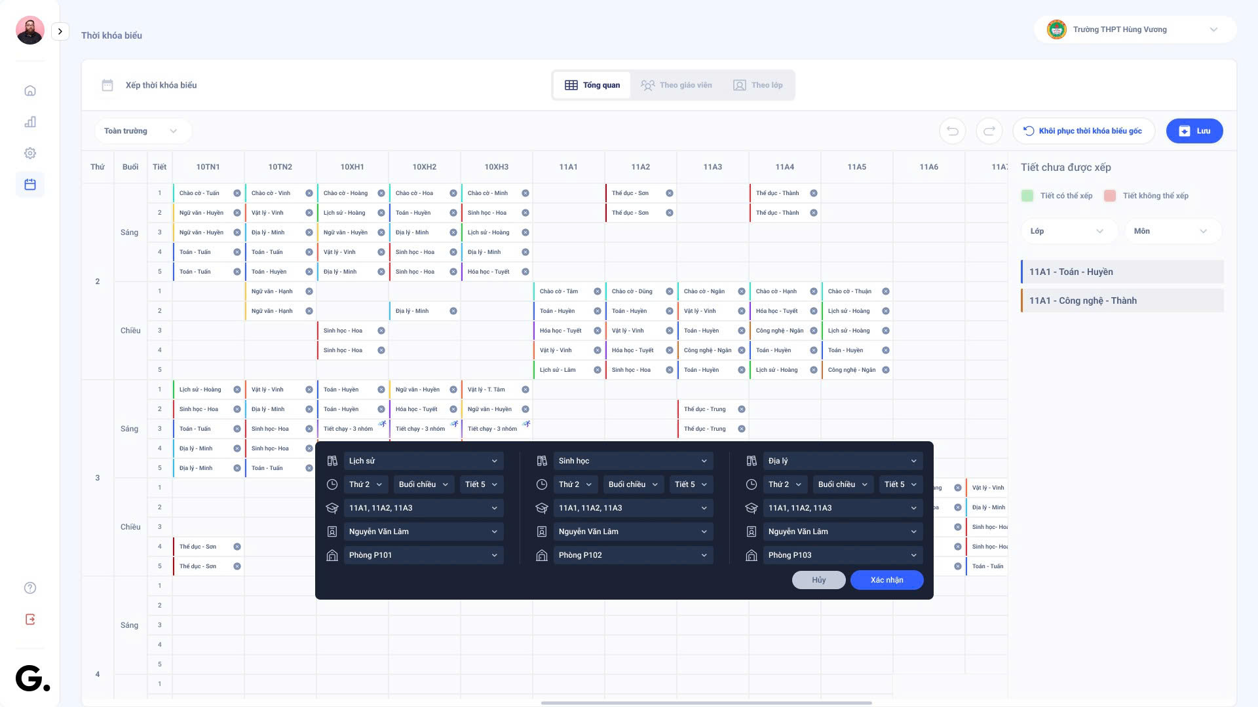Viewport: 1258px width, 707px height.
Task: Click the undo arrow button
Action: (x=953, y=131)
